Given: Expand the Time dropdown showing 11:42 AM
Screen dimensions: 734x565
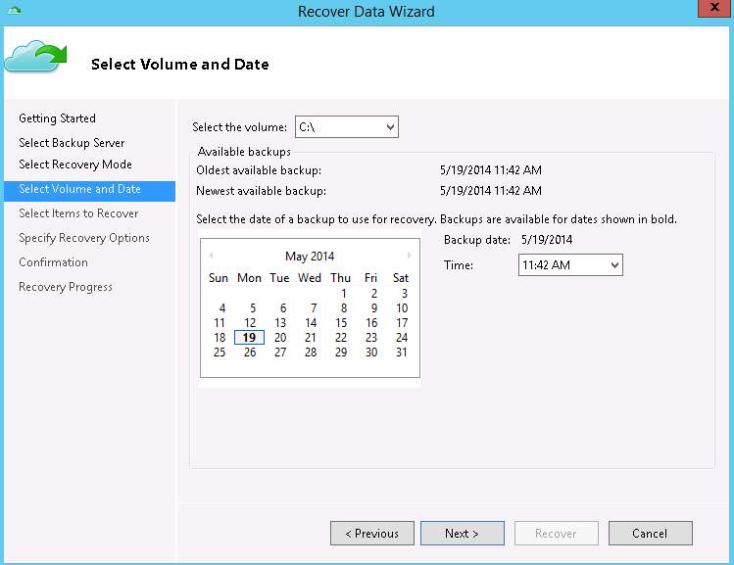Looking at the screenshot, I should (x=570, y=265).
